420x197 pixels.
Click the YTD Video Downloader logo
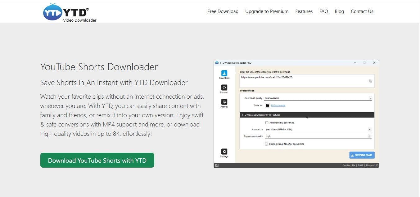pos(70,12)
